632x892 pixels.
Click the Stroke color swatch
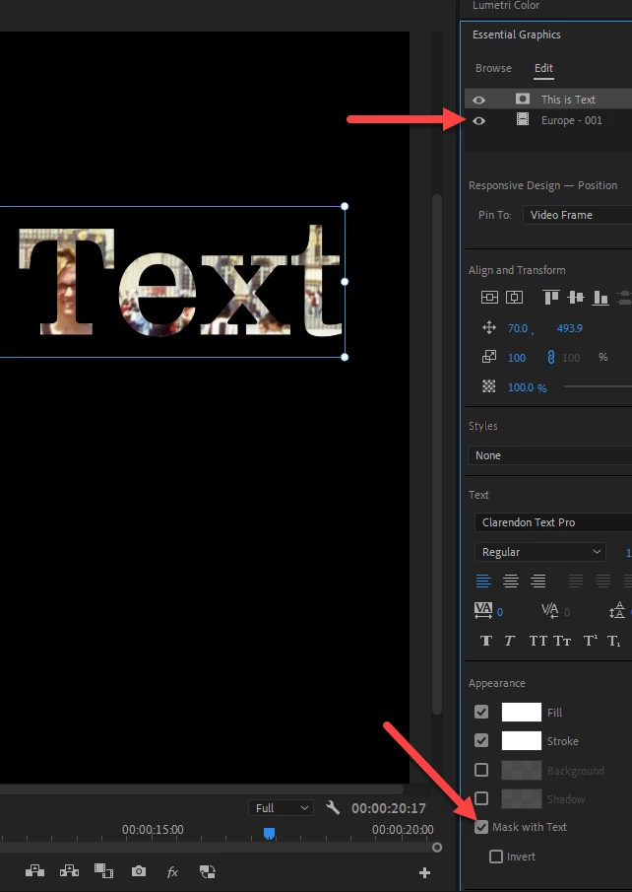[x=521, y=740]
